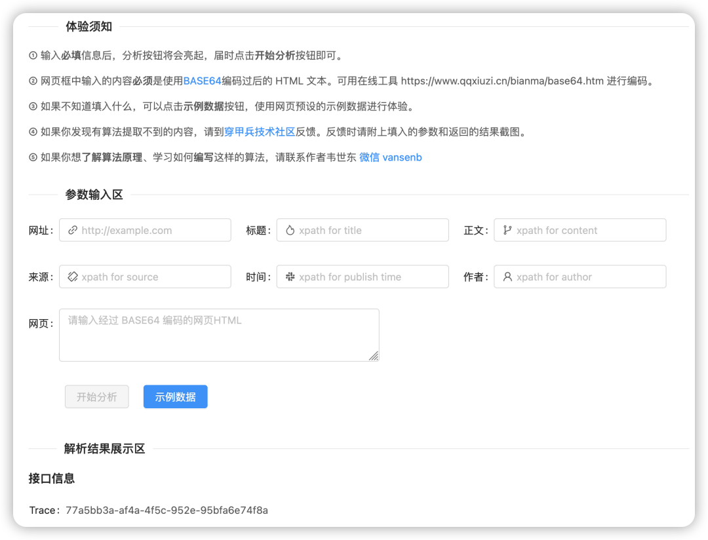The width and height of the screenshot is (708, 540).
Task: Click the 标题 field label
Action: [258, 230]
